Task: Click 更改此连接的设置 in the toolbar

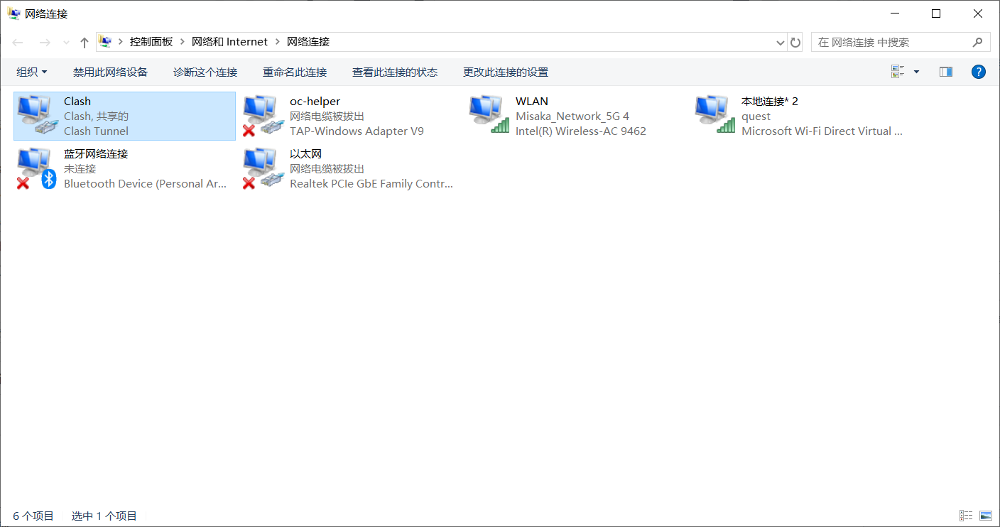Action: click(x=506, y=72)
